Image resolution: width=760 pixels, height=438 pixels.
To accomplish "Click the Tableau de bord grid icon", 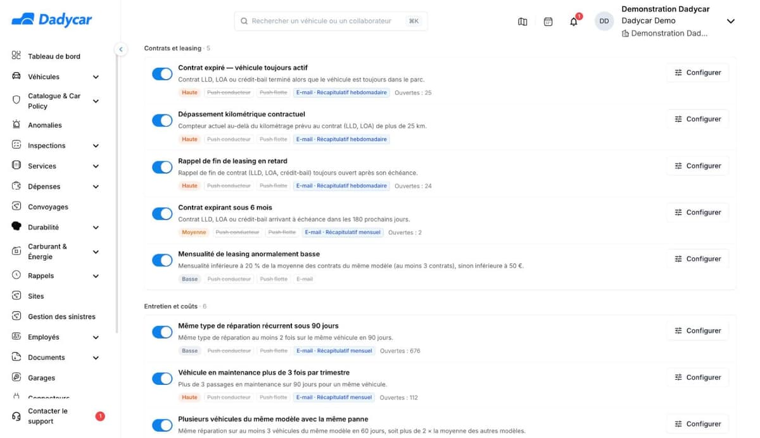I will pyautogui.click(x=16, y=56).
